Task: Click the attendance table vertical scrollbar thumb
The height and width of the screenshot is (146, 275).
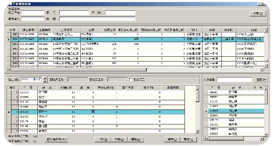Action: pos(197,96)
